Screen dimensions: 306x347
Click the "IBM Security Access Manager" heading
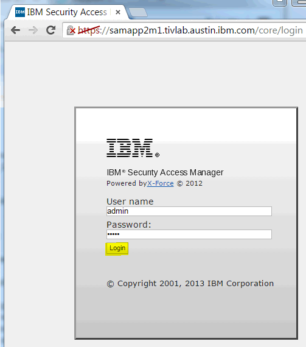pos(165,172)
